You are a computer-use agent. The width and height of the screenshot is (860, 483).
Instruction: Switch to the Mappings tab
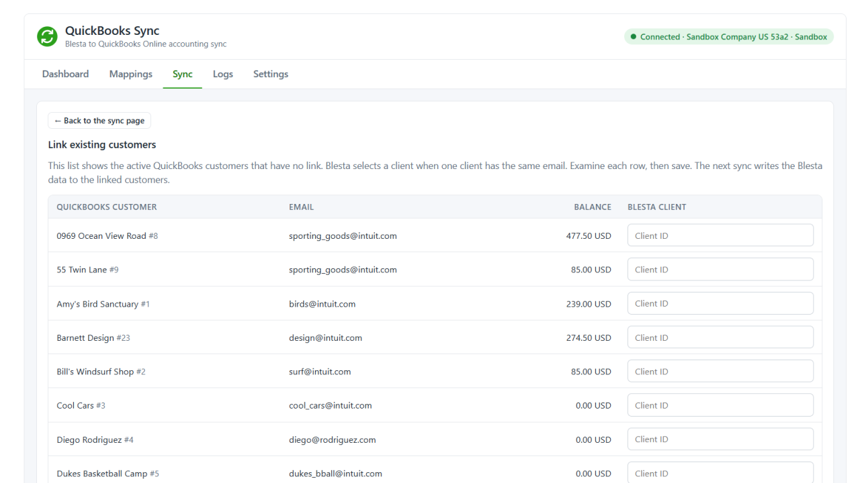131,74
